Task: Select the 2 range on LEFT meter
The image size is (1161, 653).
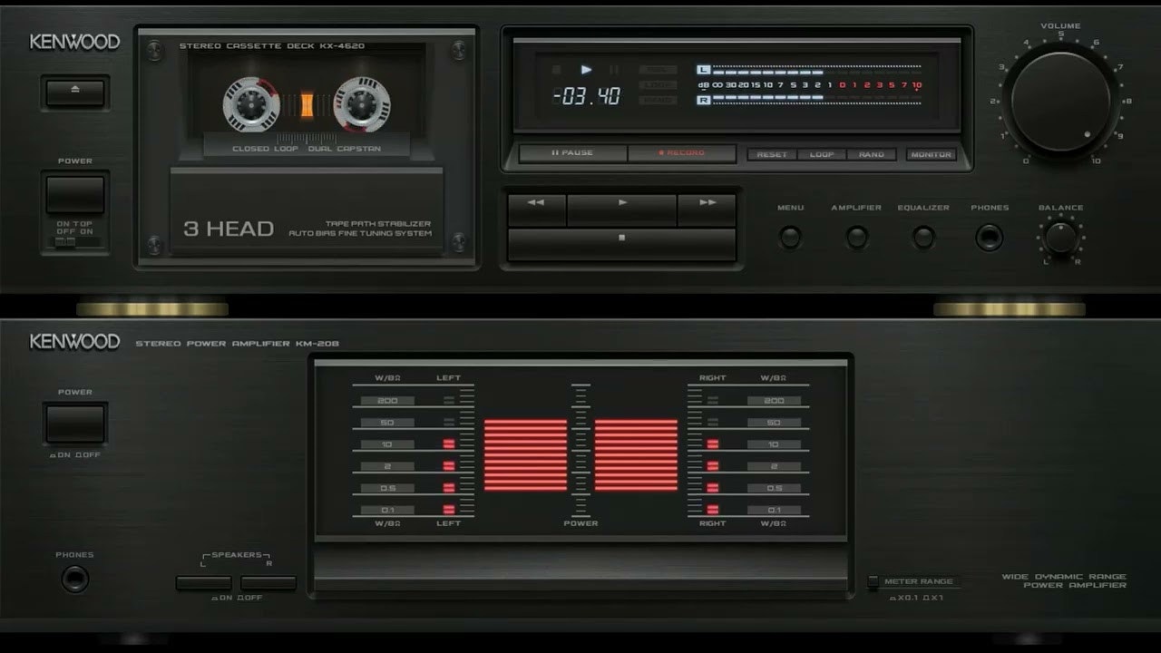Action: (x=387, y=466)
